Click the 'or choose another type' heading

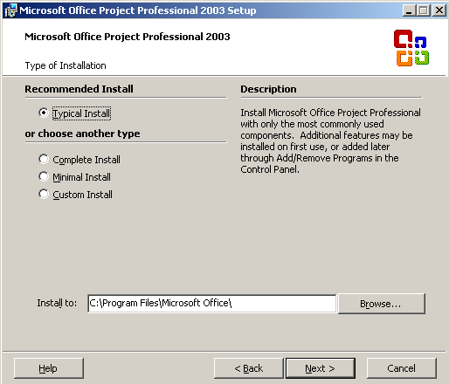(82, 134)
